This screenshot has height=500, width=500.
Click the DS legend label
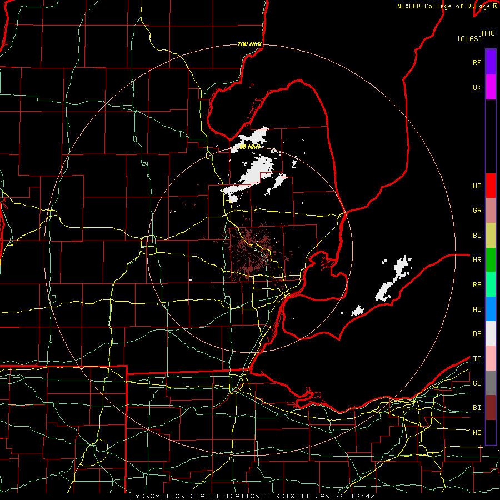[x=477, y=333]
